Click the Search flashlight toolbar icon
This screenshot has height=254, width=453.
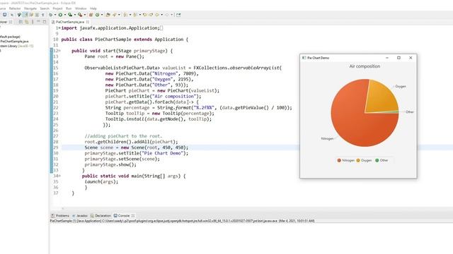114,15
